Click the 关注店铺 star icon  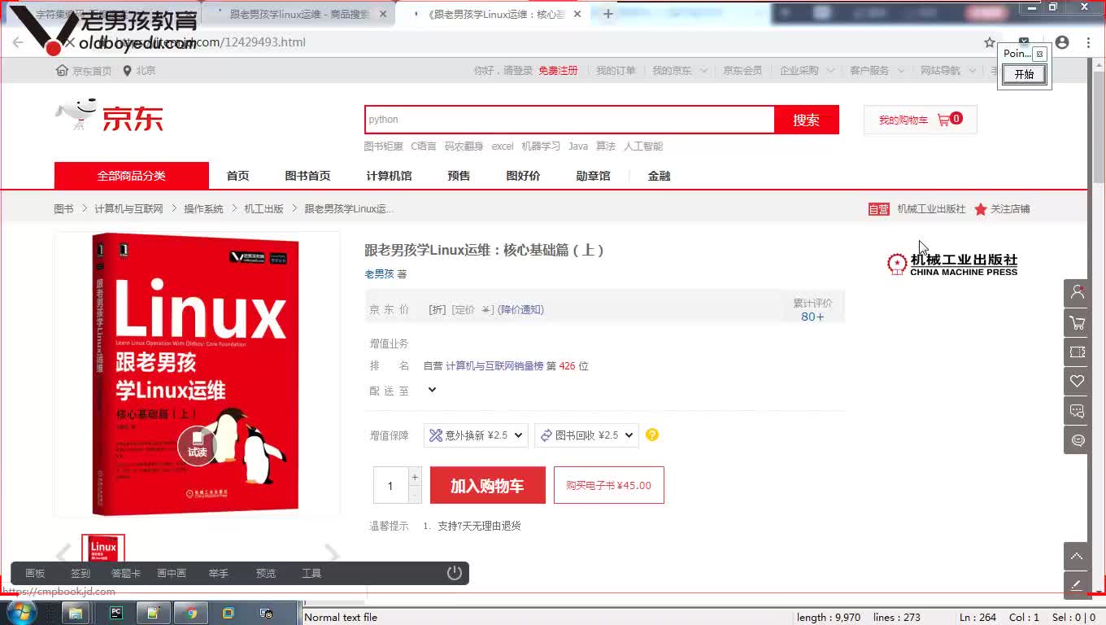coord(981,209)
